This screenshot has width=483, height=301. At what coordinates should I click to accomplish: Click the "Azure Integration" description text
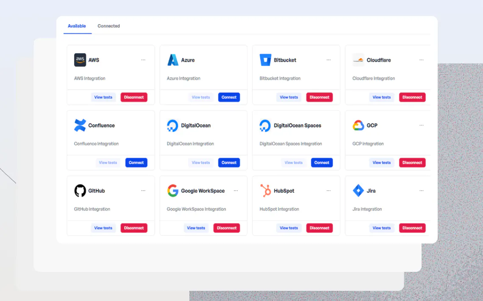(183, 78)
